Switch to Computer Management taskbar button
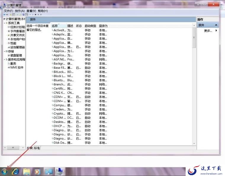225x176 pixels. point(60,172)
